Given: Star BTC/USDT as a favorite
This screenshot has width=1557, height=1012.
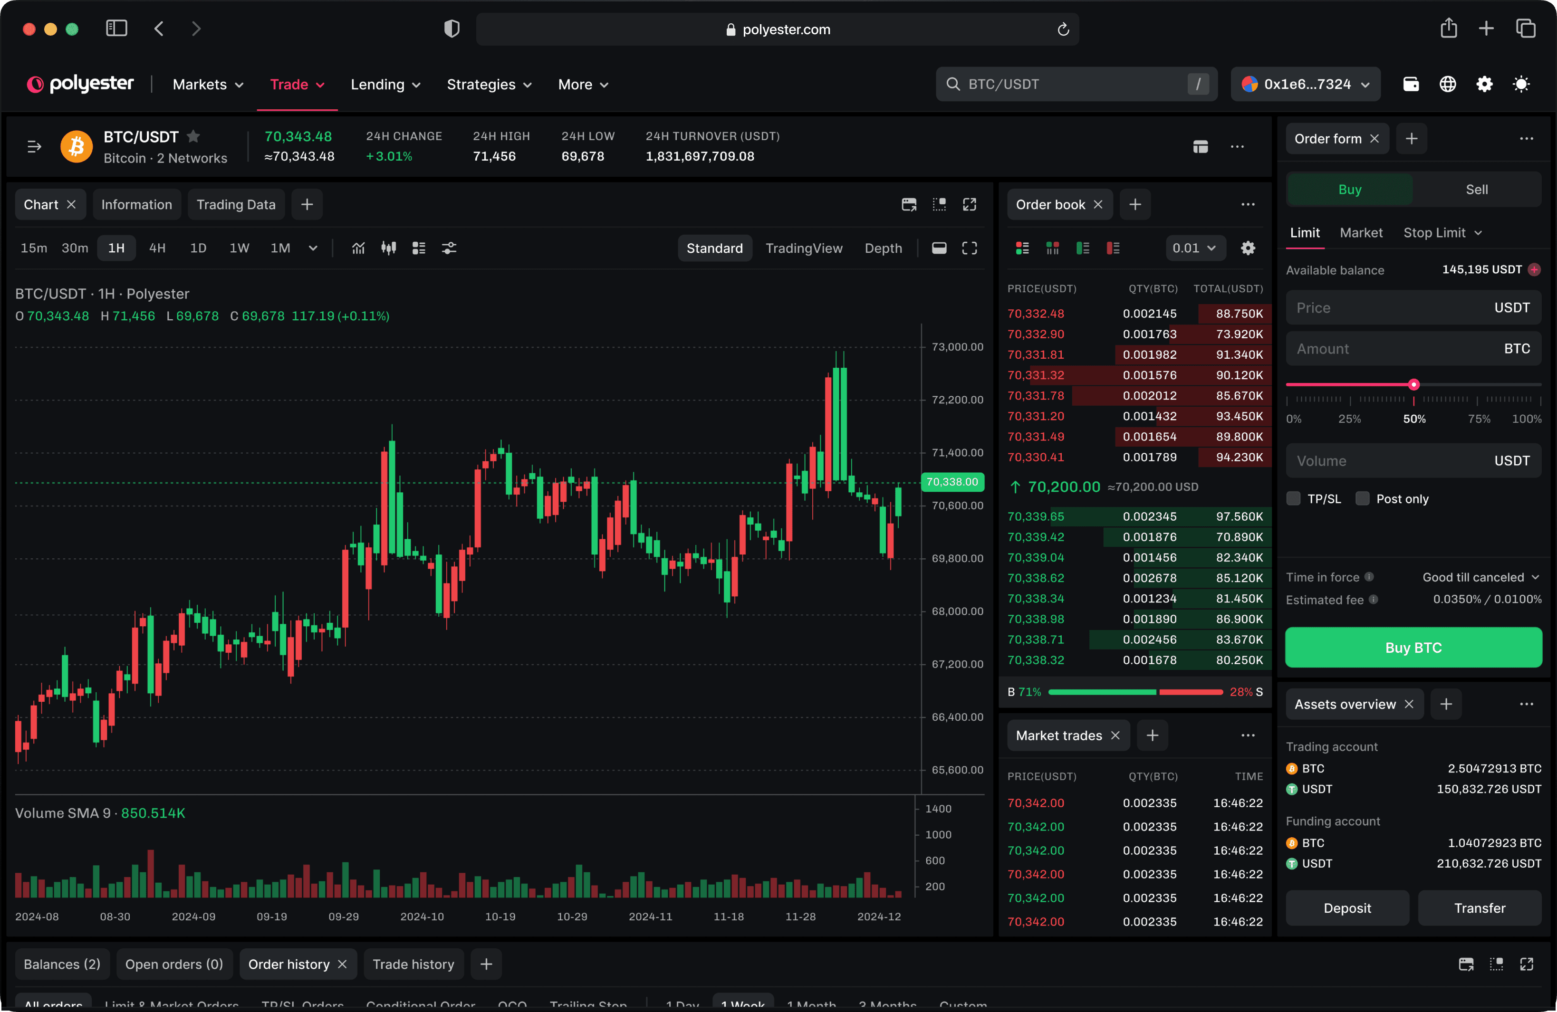Looking at the screenshot, I should (193, 136).
